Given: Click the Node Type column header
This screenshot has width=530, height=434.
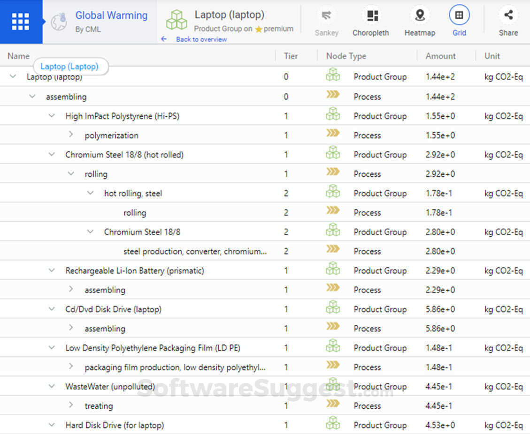Looking at the screenshot, I should [x=346, y=56].
